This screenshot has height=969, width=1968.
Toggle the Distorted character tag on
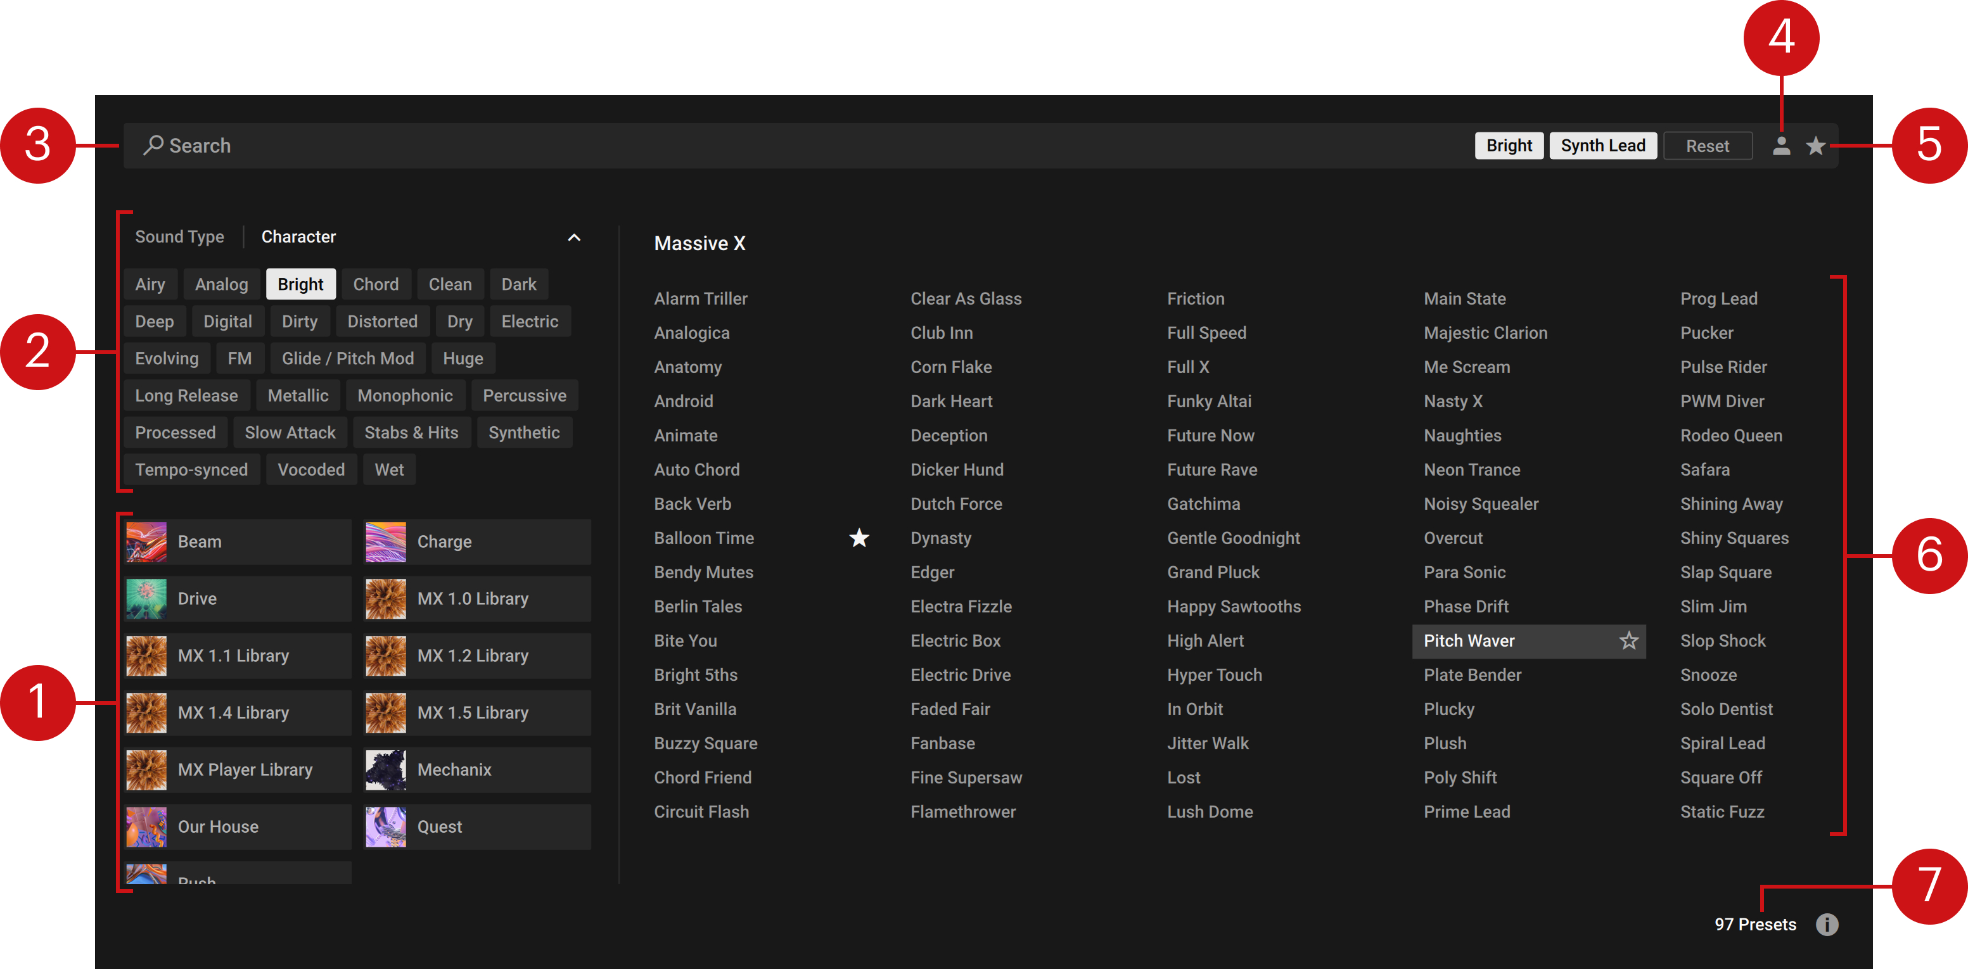[382, 322]
